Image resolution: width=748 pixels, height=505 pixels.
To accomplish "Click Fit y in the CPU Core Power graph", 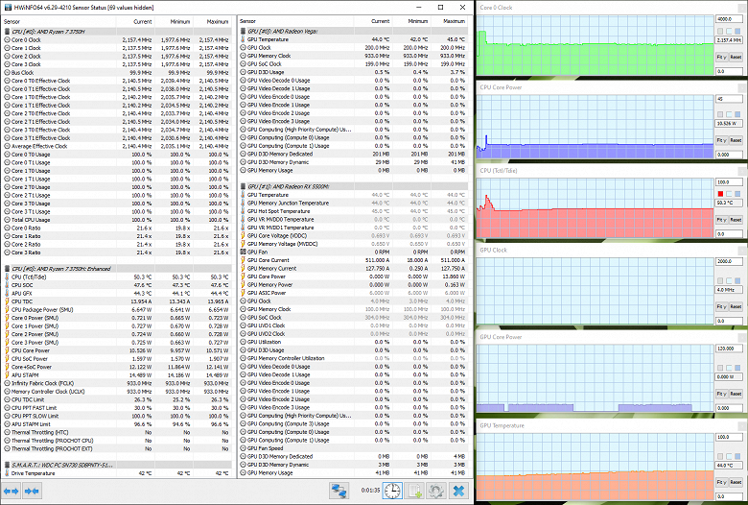I will (x=721, y=140).
